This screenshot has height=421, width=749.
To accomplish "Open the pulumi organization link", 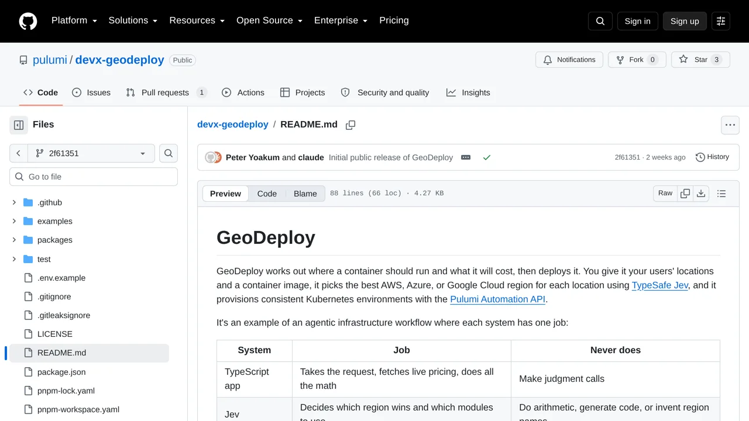I will coord(50,60).
